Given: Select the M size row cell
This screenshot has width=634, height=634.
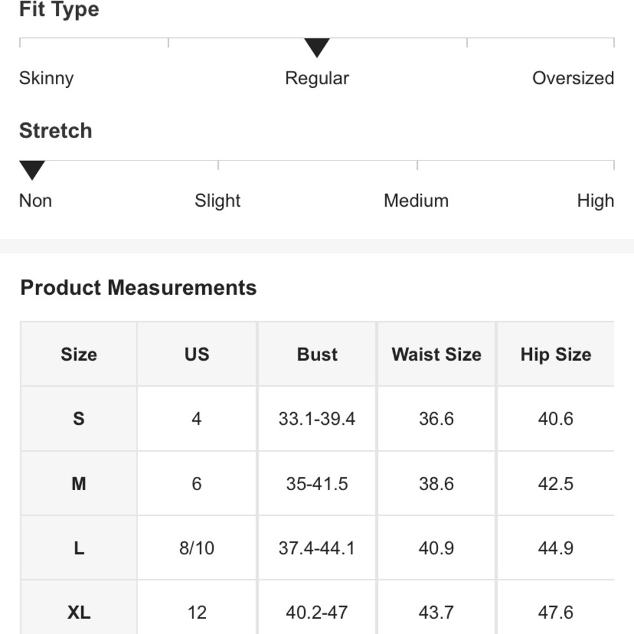Looking at the screenshot, I should point(79,483).
